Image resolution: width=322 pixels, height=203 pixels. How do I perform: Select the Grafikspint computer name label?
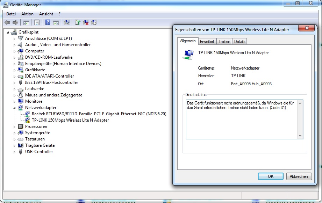[29, 32]
